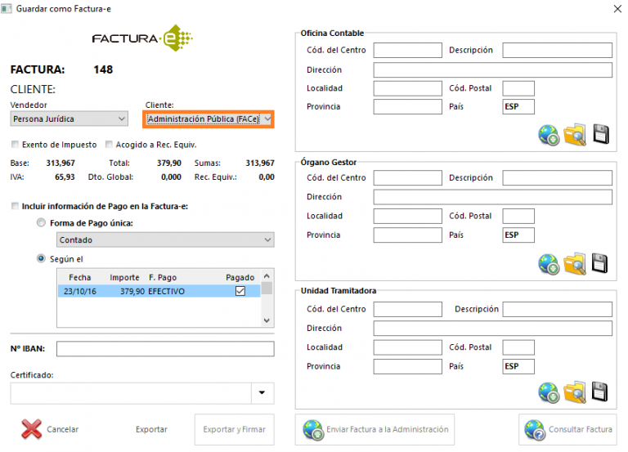Open folder search icon in Órgano Gestor
The width and height of the screenshot is (628, 452).
(x=576, y=263)
